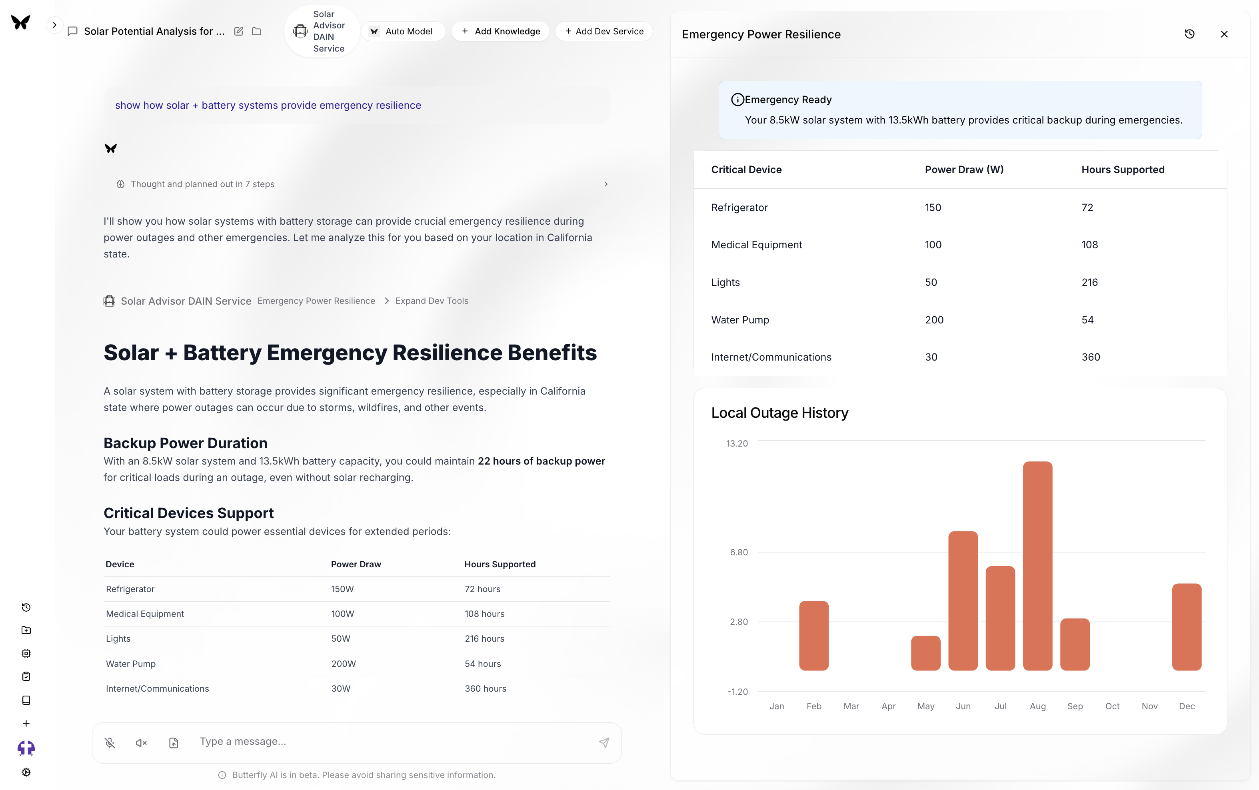Open the chip/processor sidebar icon
Viewport: 1259px width, 790px height.
coord(26,653)
